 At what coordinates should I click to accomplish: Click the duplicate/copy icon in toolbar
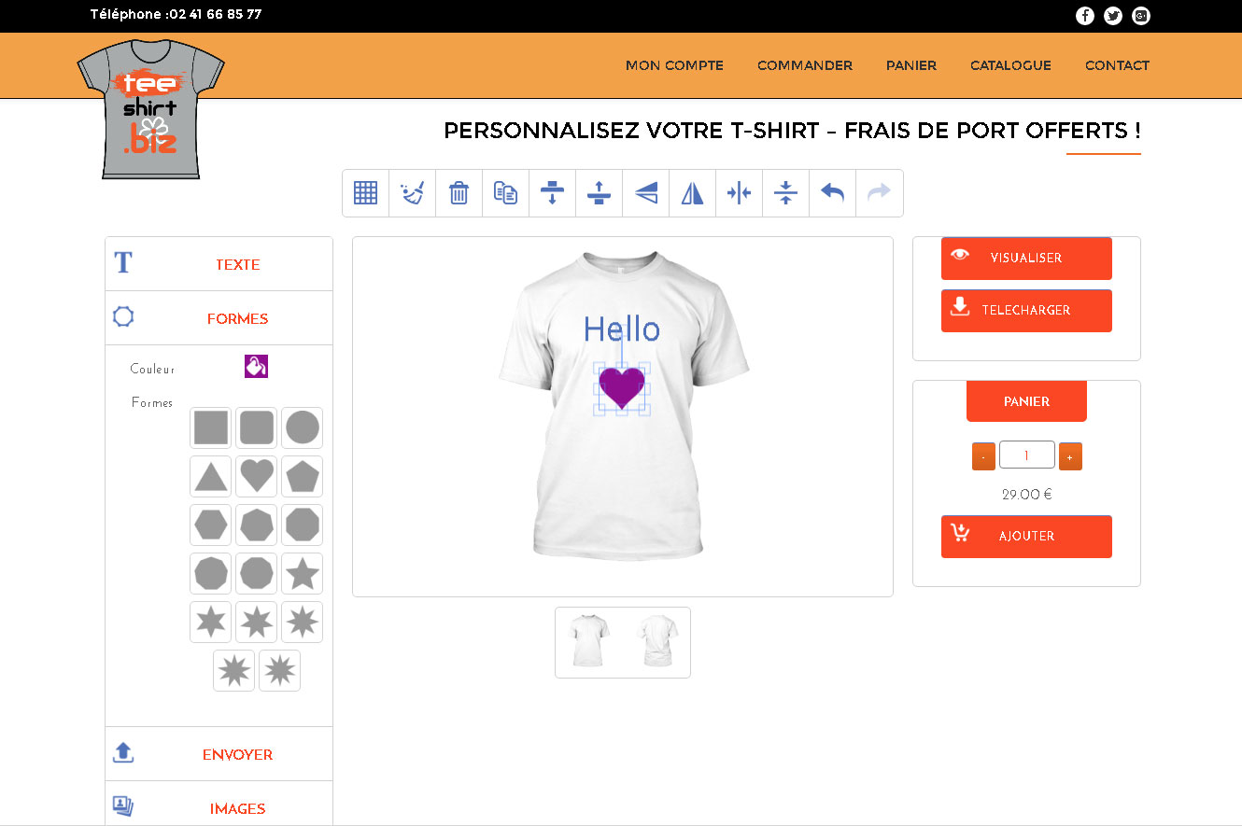(505, 193)
